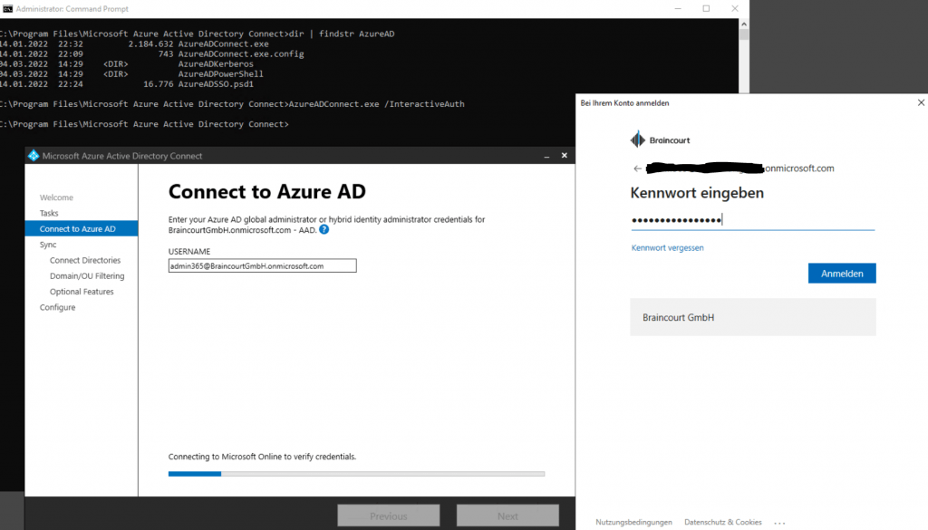Click the Kennwort password field
Viewport: 928px width, 530px height.
point(752,220)
